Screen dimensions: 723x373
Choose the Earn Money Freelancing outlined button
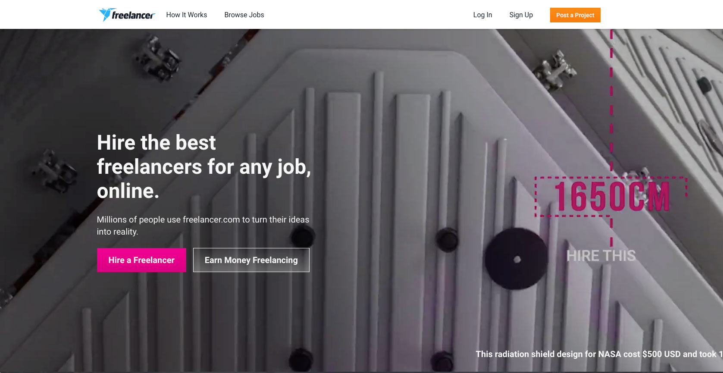click(x=251, y=260)
